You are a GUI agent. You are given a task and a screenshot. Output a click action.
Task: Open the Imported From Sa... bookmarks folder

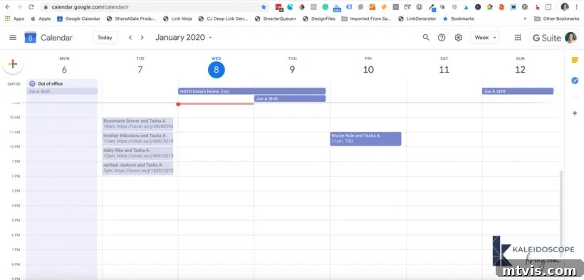(x=366, y=19)
